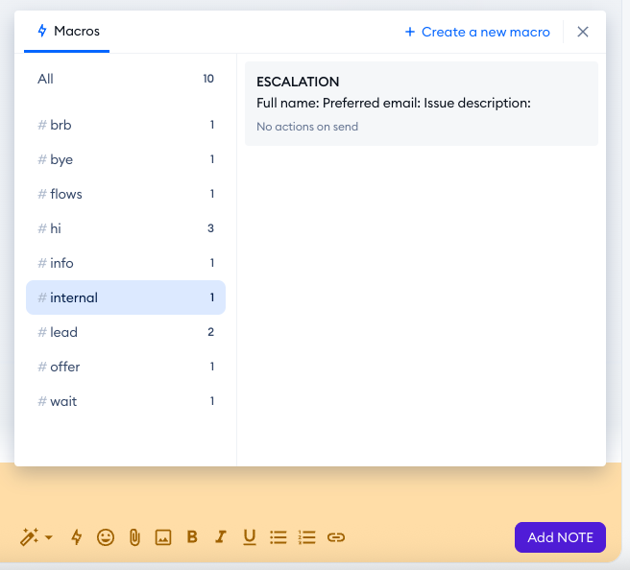Attach a file with the paperclip icon
This screenshot has height=570, width=630.
134,537
